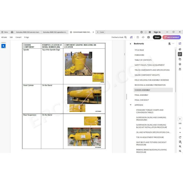Go to TOE-IN ADJUSTMENT PROCEDURE bookmark
183x183 pixels.
pyautogui.click(x=150, y=137)
